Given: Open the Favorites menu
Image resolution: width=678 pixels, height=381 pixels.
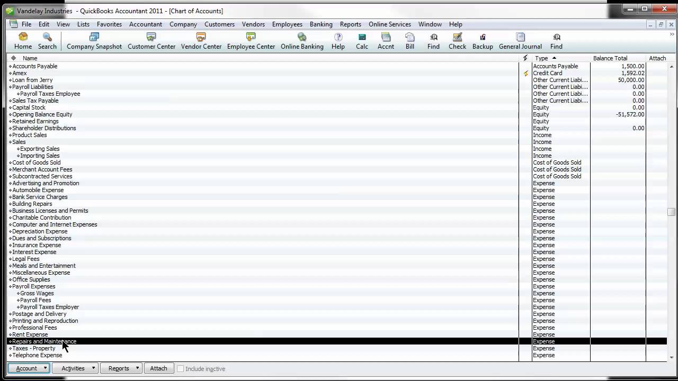Looking at the screenshot, I should pyautogui.click(x=109, y=24).
